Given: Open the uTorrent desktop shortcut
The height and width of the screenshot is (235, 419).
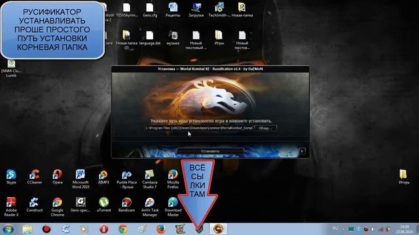Looking at the screenshot, I should click(x=103, y=204).
